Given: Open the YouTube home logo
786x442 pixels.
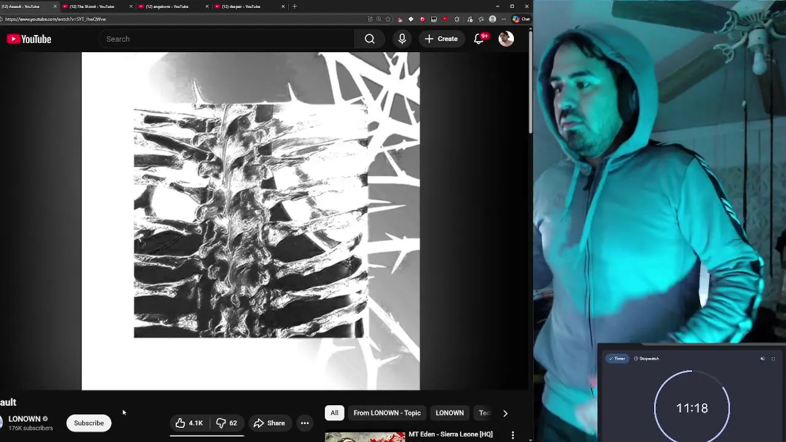Looking at the screenshot, I should coord(29,39).
